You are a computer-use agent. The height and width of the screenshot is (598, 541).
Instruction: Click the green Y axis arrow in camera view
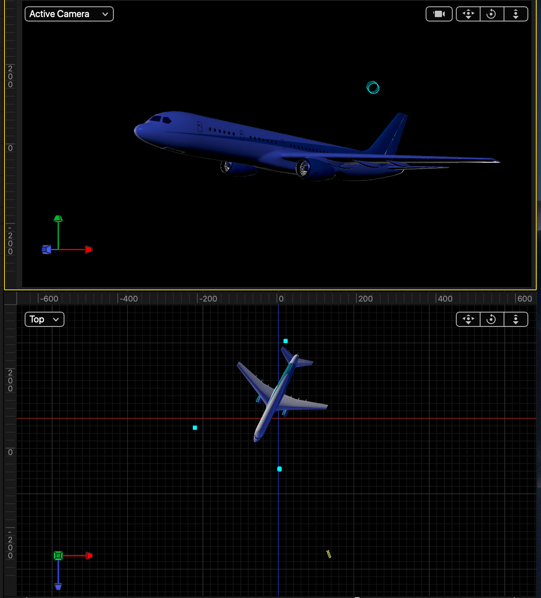[x=58, y=218]
